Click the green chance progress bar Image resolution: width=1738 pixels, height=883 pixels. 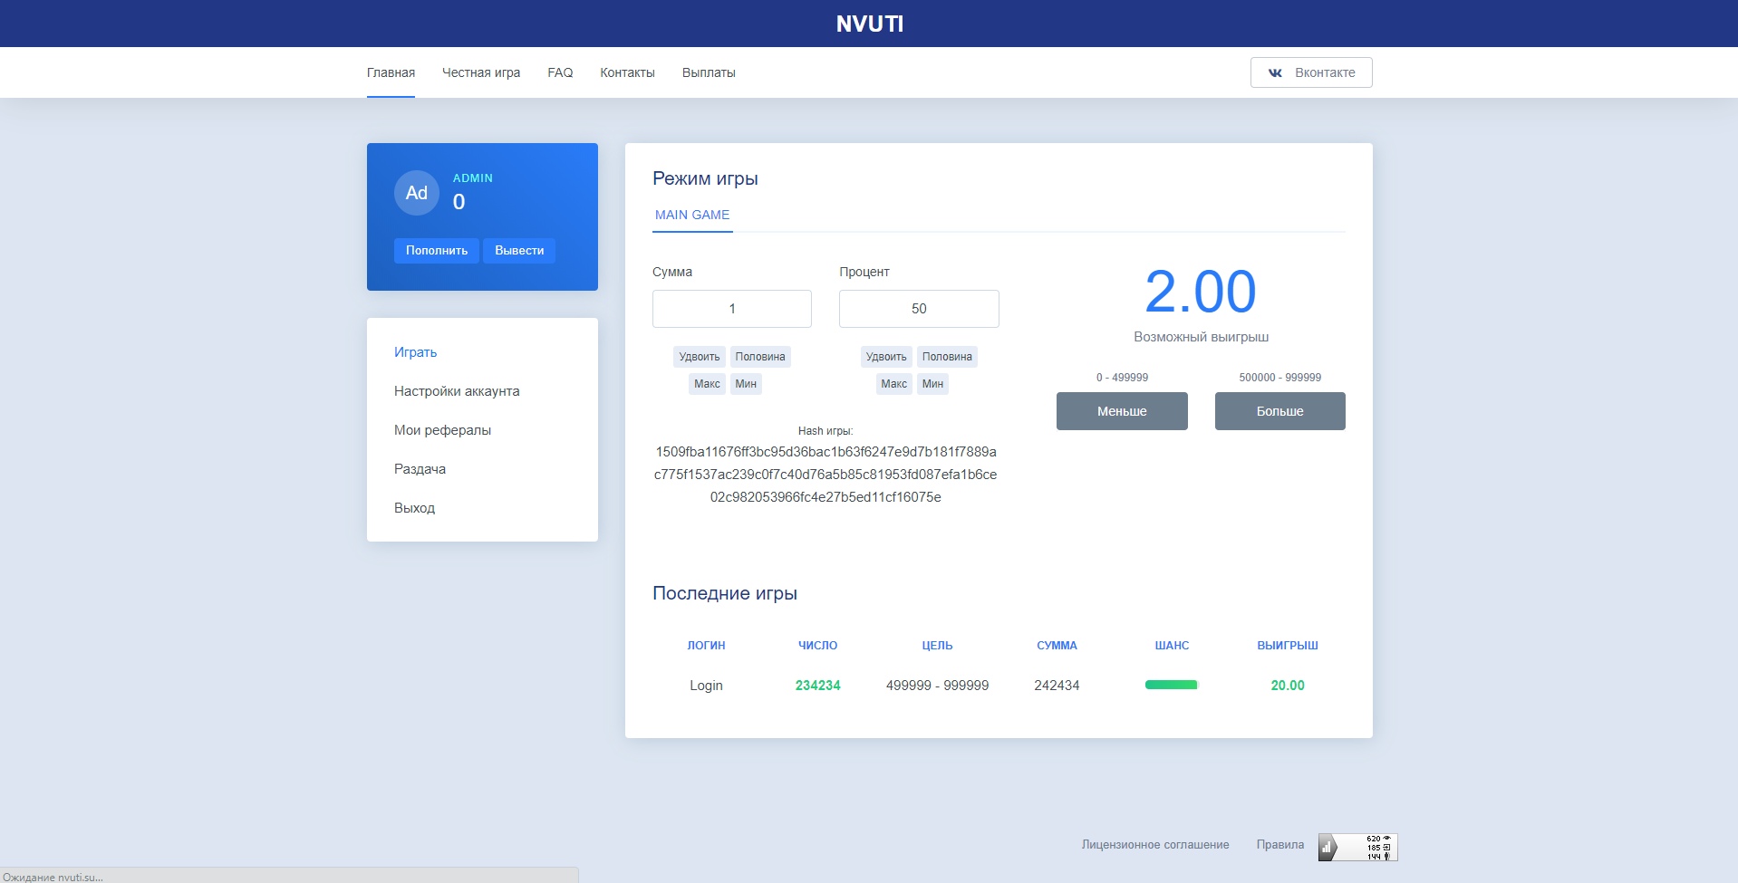(x=1172, y=685)
